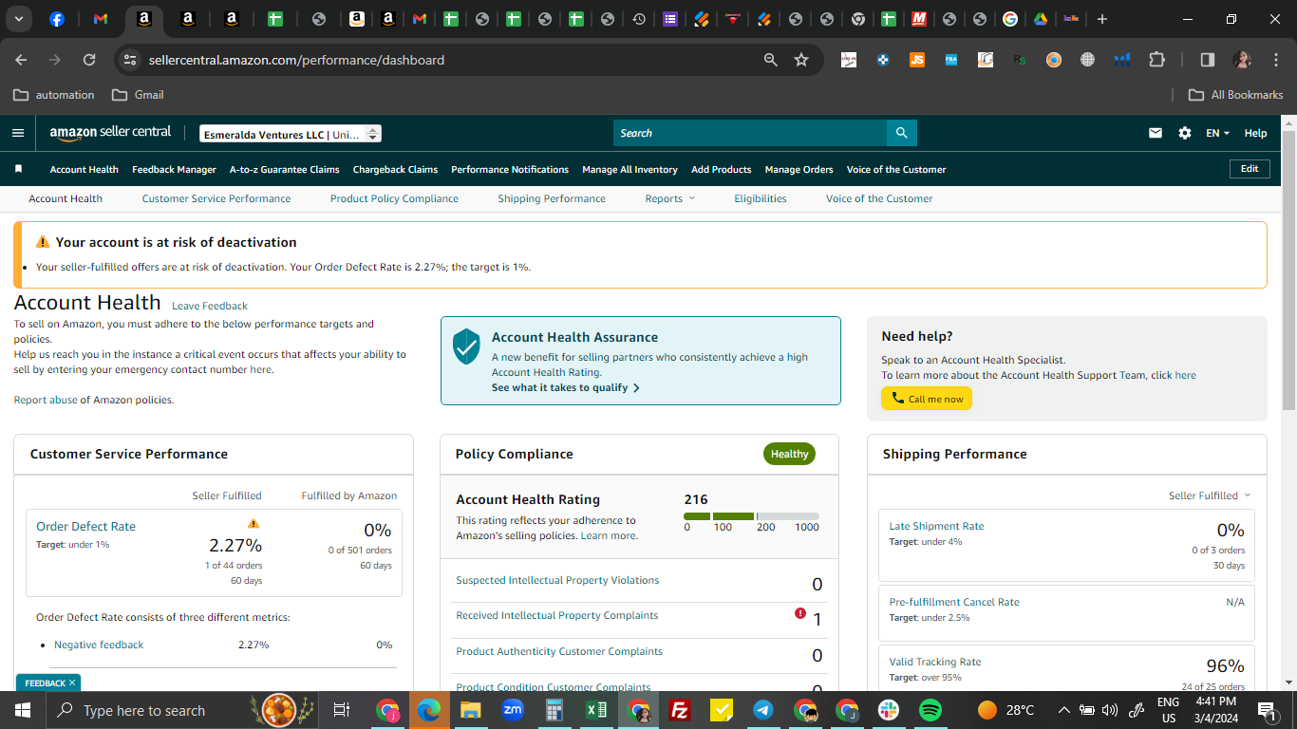1297x729 pixels.
Task: Open the Late Shipment Rate link
Action: click(x=936, y=526)
